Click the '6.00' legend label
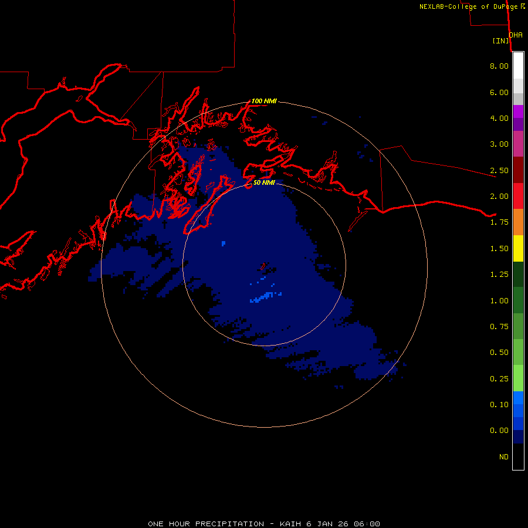 [499, 92]
